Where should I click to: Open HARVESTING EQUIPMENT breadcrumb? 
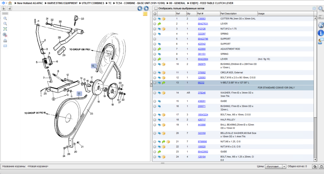(x=63, y=3)
